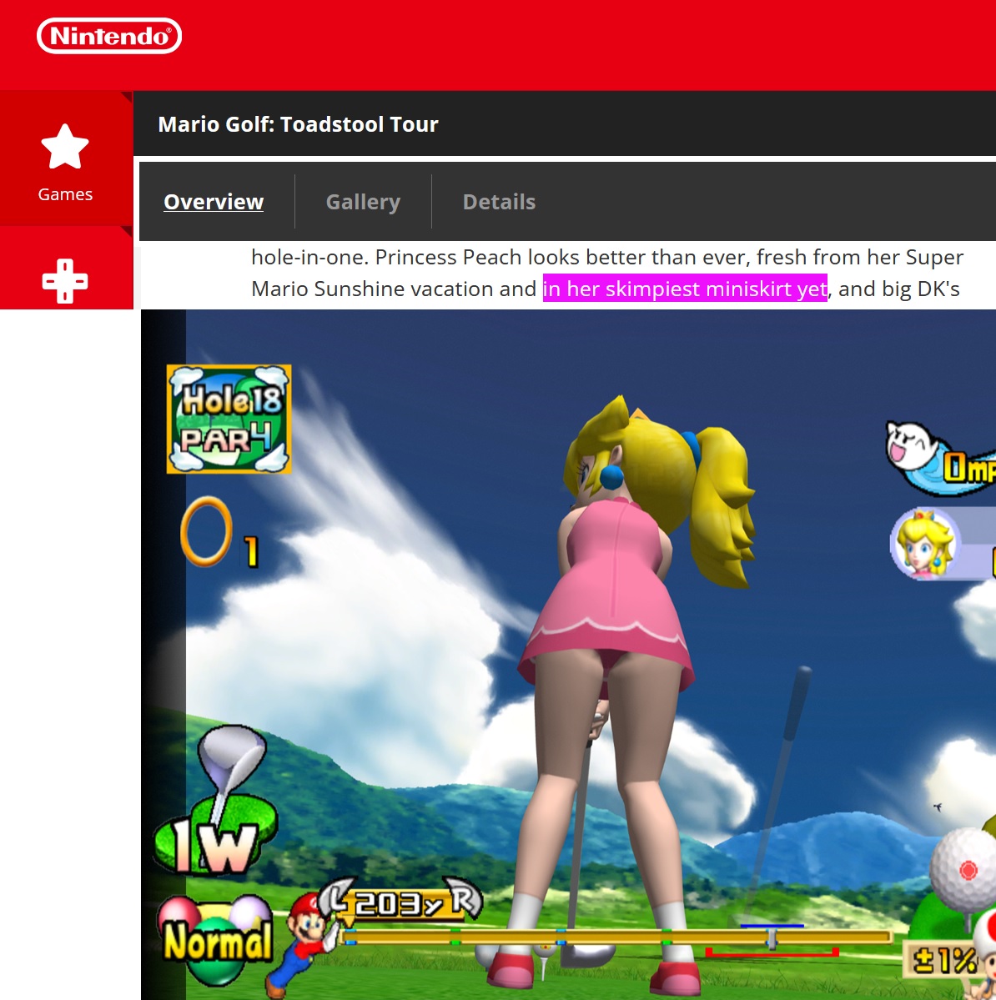The height and width of the screenshot is (1000, 996).
Task: Click the Peach portrait icon
Action: coord(926,543)
